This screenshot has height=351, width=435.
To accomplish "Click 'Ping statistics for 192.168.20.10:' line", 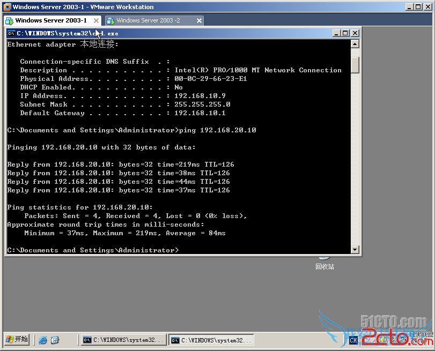I will click(x=80, y=207).
